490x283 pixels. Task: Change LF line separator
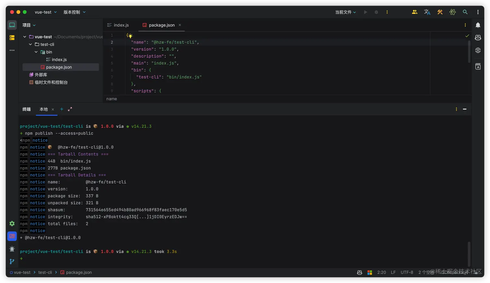tap(393, 272)
